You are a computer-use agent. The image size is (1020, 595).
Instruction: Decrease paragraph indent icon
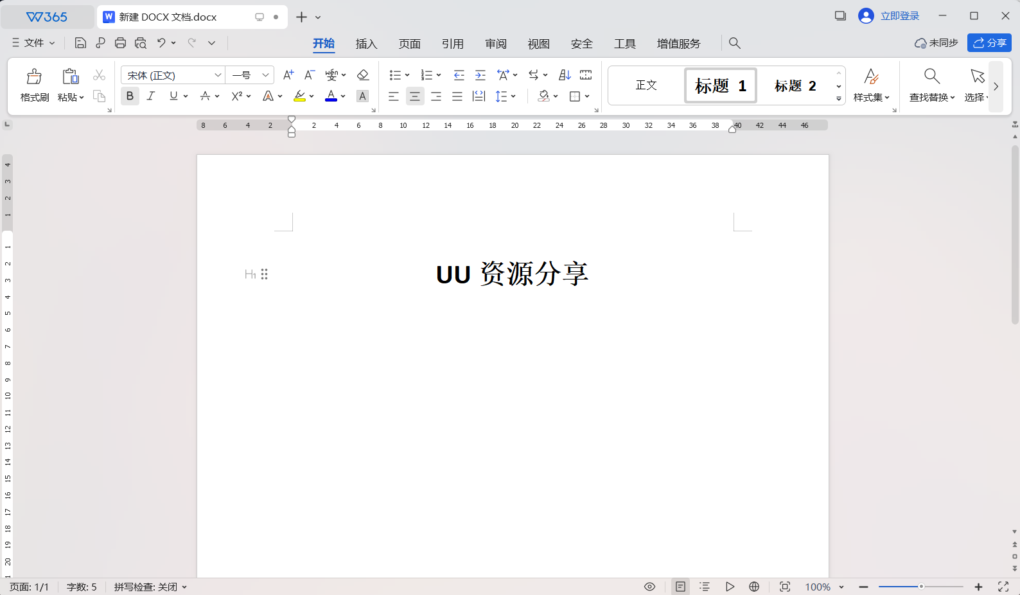pyautogui.click(x=459, y=75)
